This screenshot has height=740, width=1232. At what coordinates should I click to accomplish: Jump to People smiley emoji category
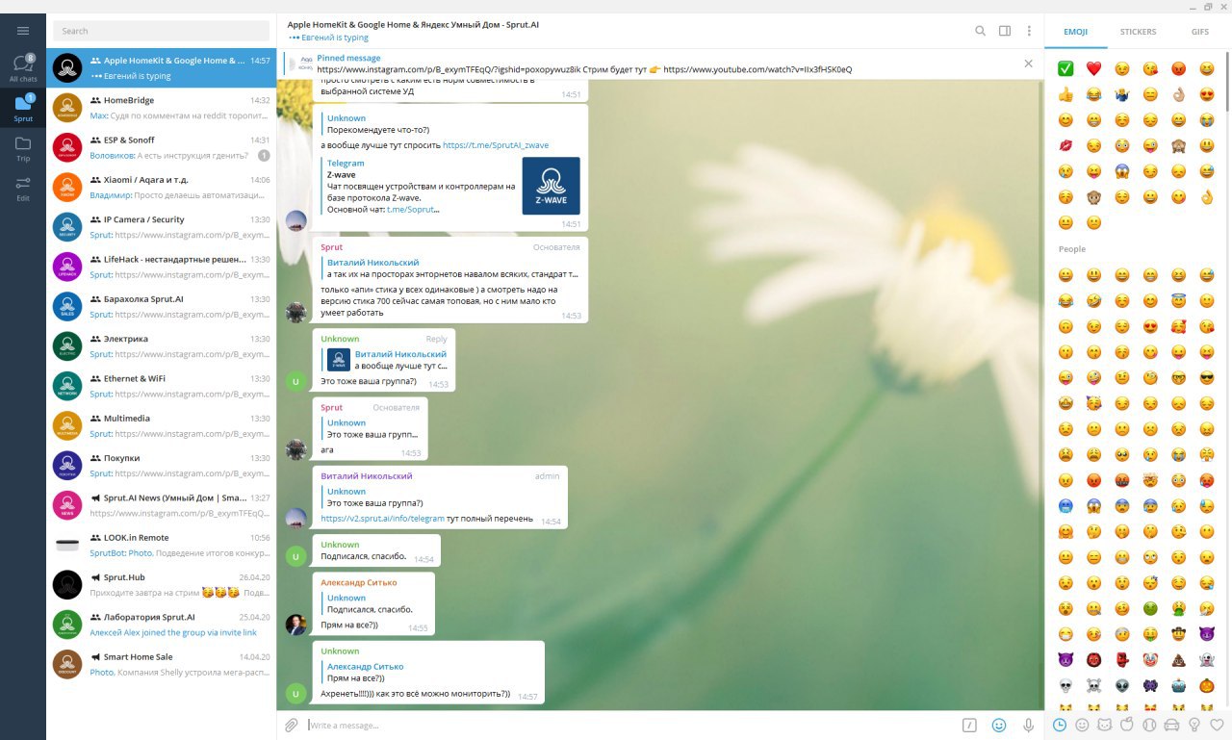tap(1082, 725)
